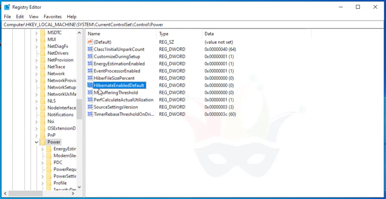
Task: Select the EnergyEstimationEnabled value name
Action: point(119,64)
